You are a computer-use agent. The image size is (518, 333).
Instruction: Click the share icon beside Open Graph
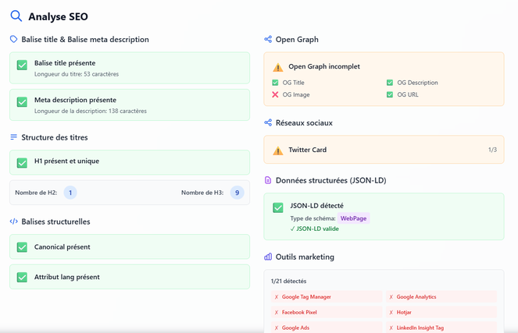click(x=268, y=39)
